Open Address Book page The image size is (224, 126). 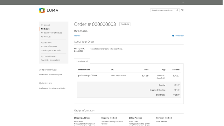pos(46,43)
